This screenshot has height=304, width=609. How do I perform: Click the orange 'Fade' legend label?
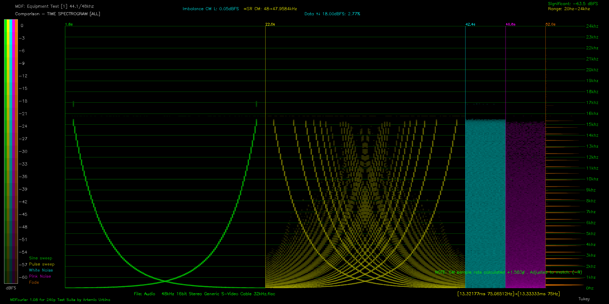pyautogui.click(x=34, y=282)
